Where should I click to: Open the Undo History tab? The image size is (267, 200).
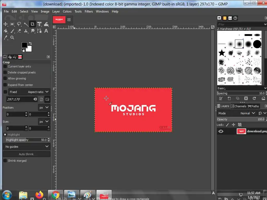pos(15,57)
